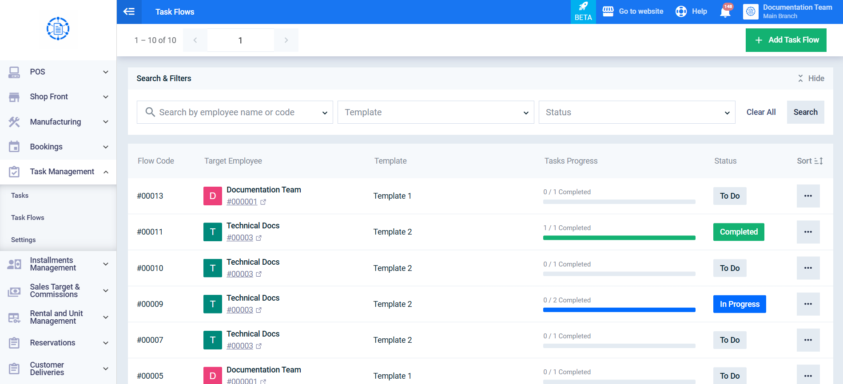Click the POS register icon
The width and height of the screenshot is (843, 384).
(14, 72)
